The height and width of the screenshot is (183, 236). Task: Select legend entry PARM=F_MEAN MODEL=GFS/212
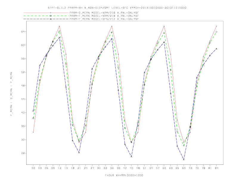coord(104,19)
